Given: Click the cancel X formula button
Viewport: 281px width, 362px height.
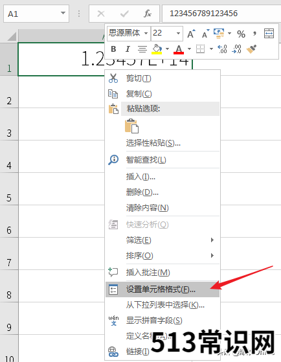Looking at the screenshot, I should 101,14.
